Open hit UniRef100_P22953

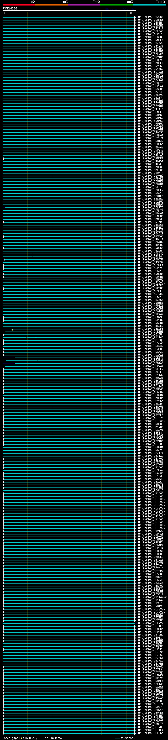[150, 17]
